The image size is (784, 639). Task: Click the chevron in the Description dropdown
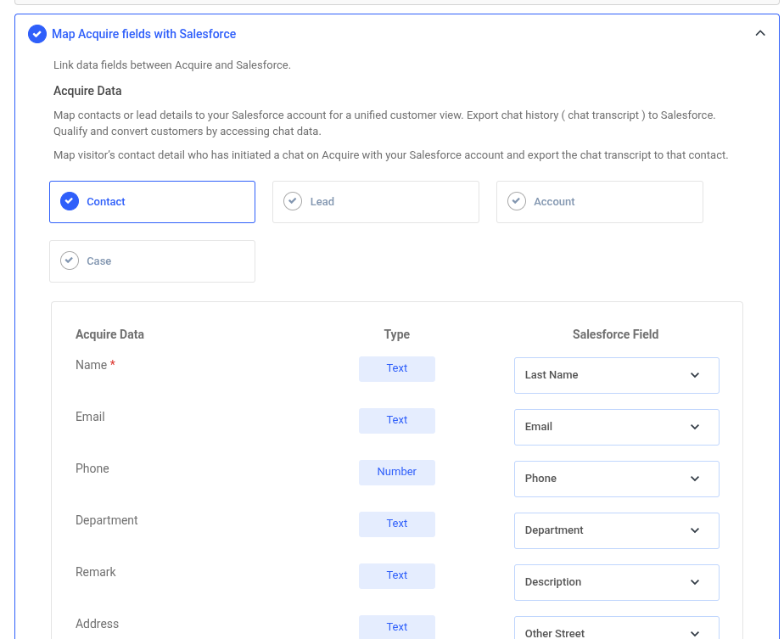(695, 582)
